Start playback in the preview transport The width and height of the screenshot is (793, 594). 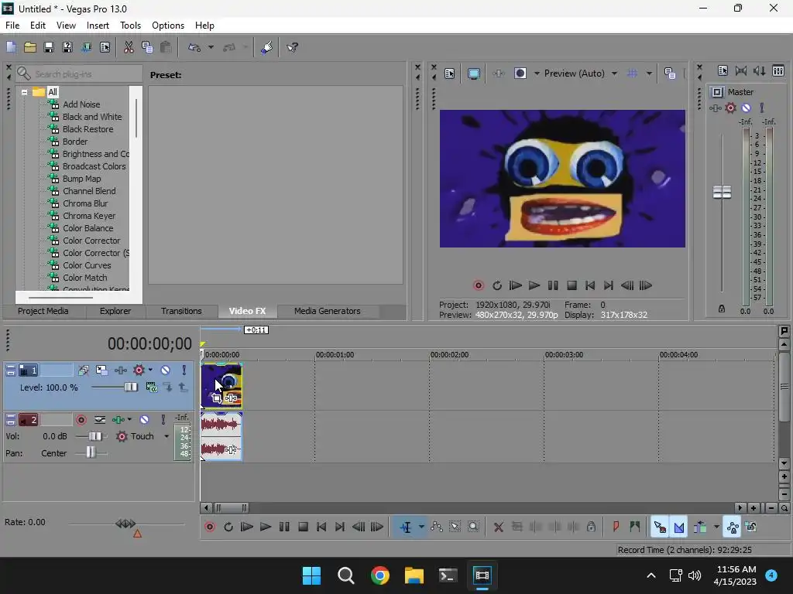click(534, 286)
